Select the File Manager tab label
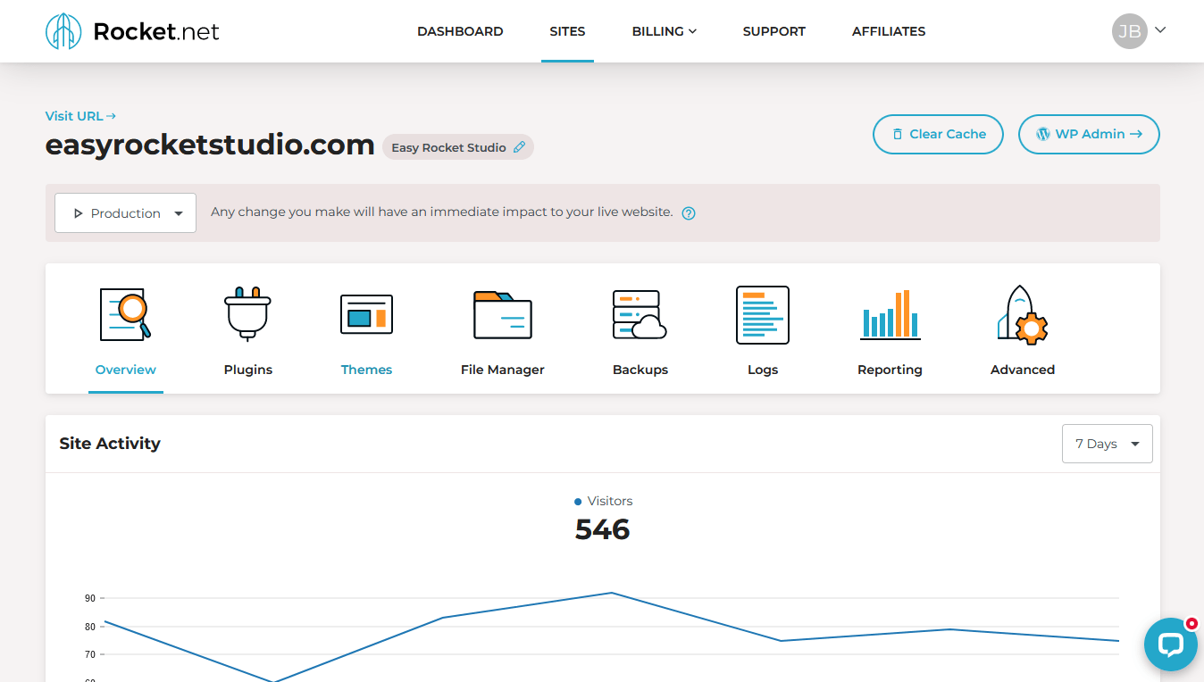 pos(503,370)
